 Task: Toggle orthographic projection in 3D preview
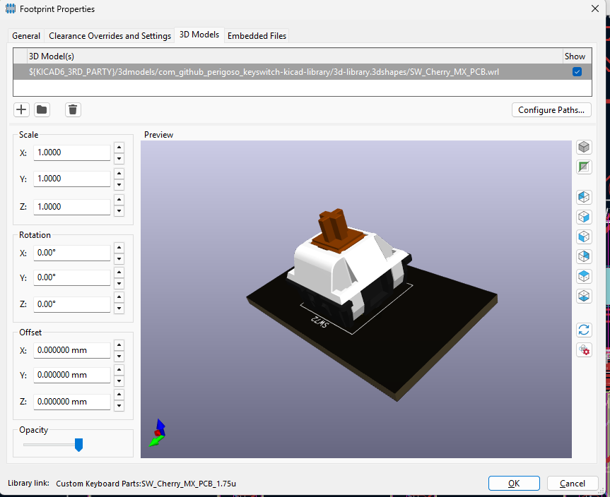(x=584, y=167)
